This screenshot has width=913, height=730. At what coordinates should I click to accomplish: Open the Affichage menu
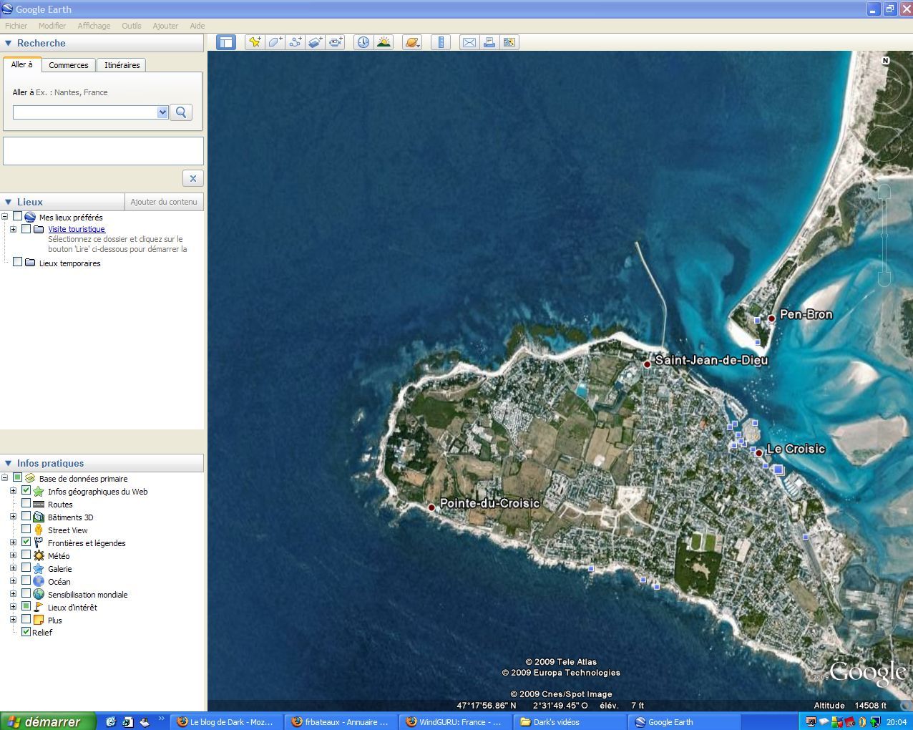[94, 26]
